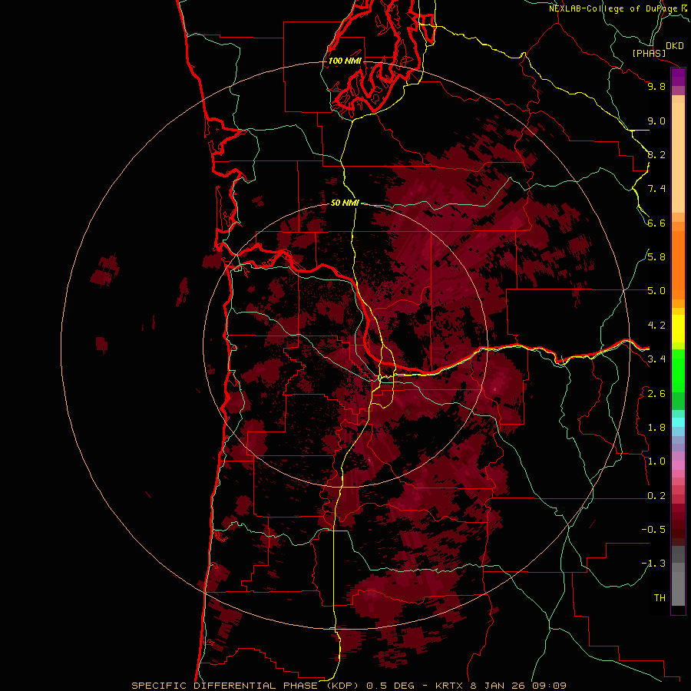Click the 7.4 scale value

(x=656, y=189)
